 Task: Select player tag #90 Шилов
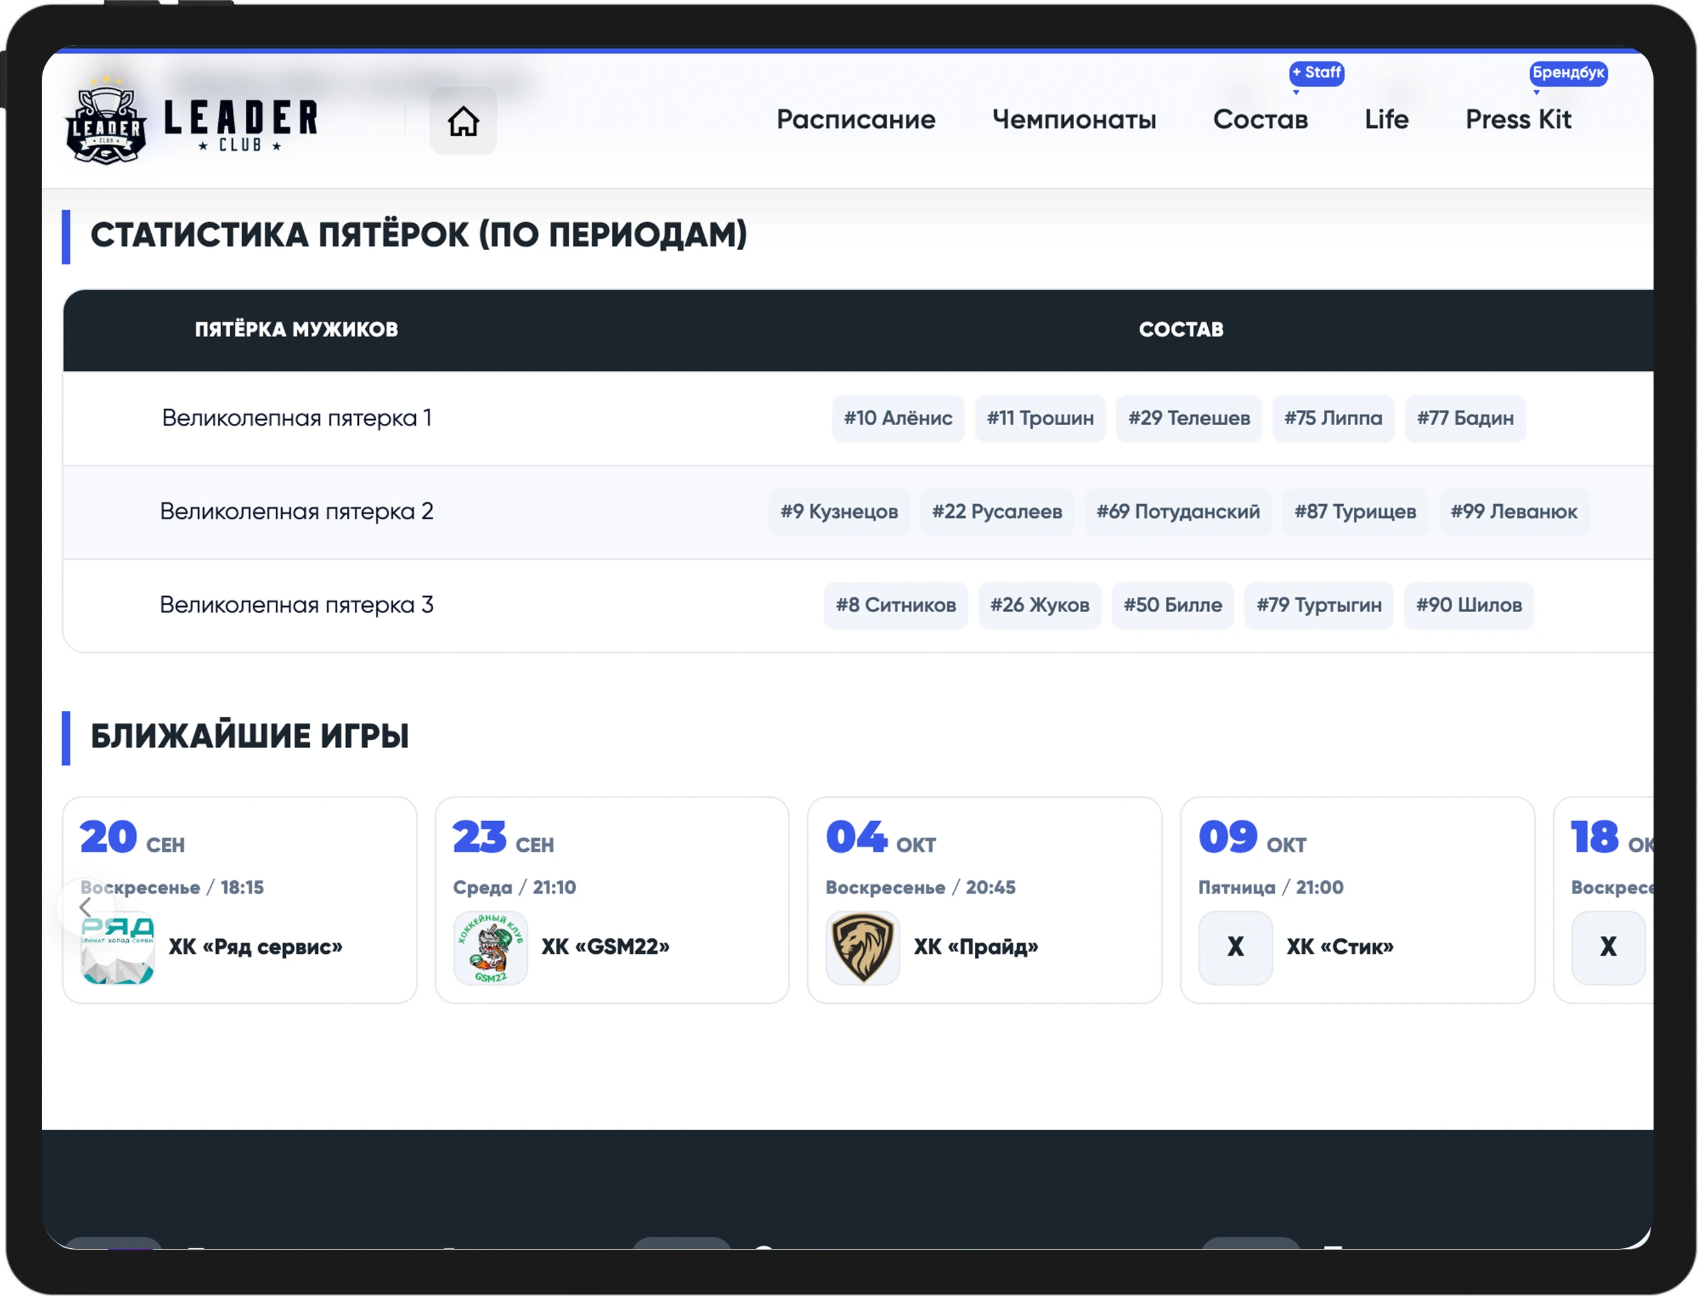[x=1468, y=605]
